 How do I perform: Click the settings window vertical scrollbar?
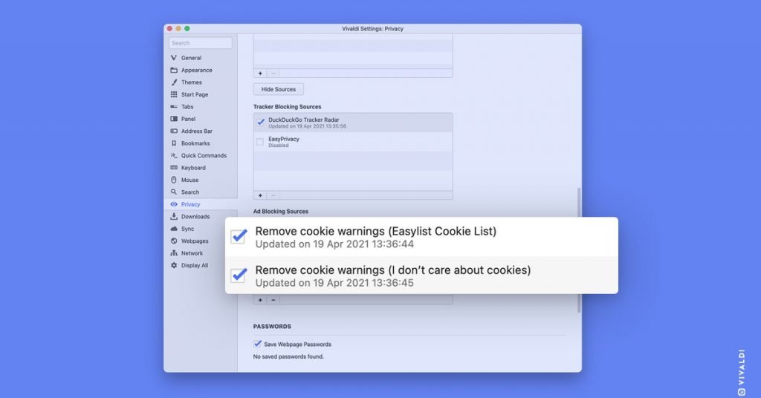coord(578,249)
